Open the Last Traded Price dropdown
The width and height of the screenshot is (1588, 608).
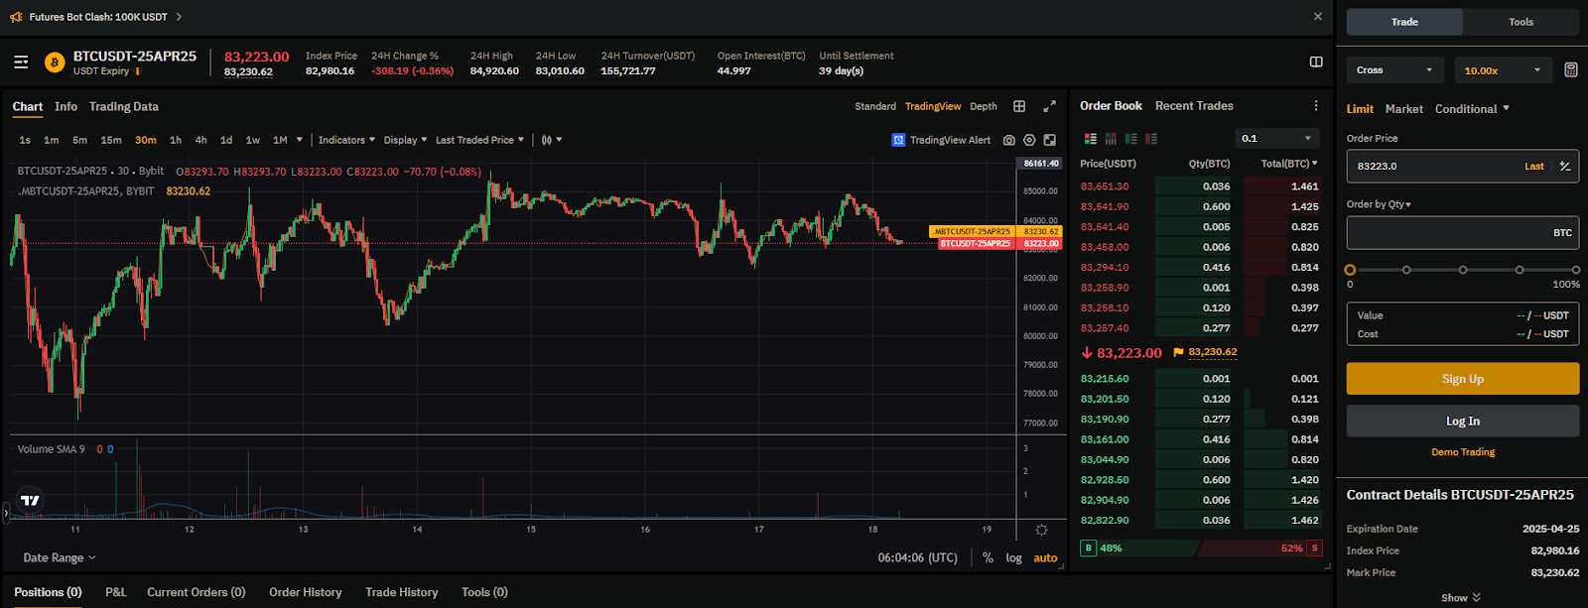[479, 140]
